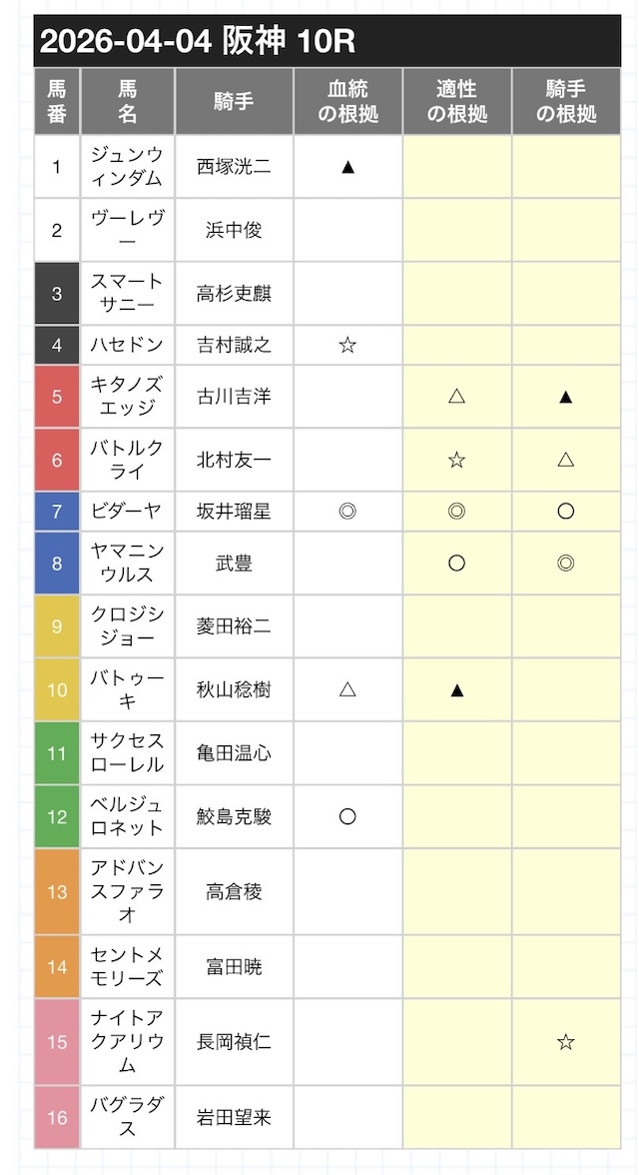Click the 血統の根拠 column header
639x1175 pixels.
pyautogui.click(x=347, y=101)
